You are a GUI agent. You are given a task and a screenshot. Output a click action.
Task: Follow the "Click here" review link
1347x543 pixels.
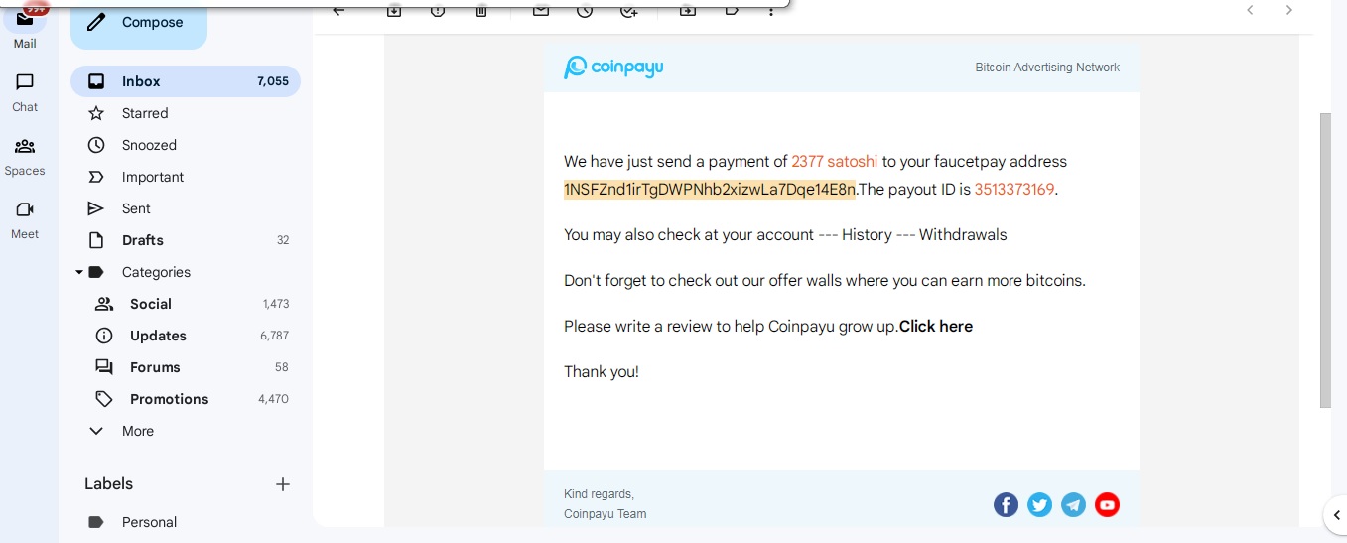936,327
